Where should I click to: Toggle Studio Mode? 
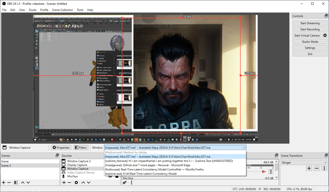310,42
